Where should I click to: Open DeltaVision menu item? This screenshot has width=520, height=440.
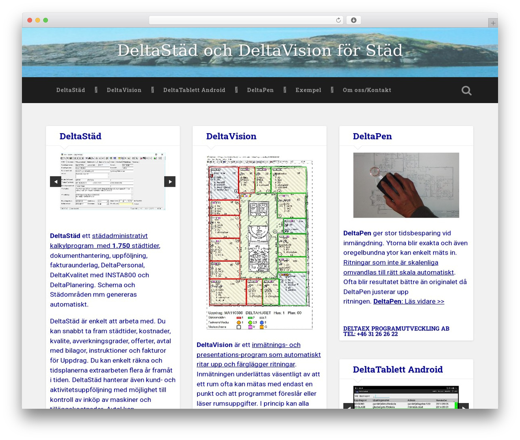pyautogui.click(x=124, y=90)
